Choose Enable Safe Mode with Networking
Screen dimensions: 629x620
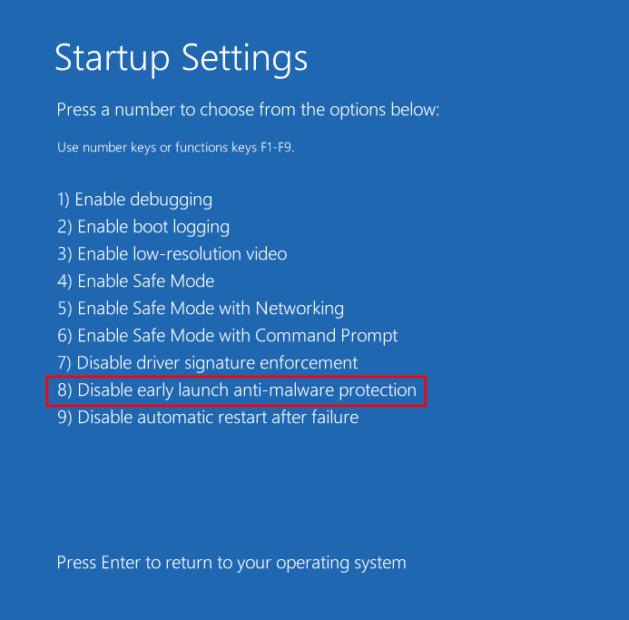pyautogui.click(x=200, y=309)
